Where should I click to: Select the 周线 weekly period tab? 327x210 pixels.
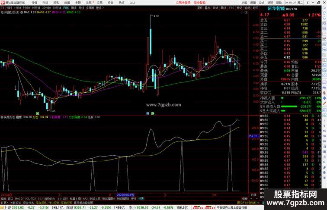[x=74, y=8]
